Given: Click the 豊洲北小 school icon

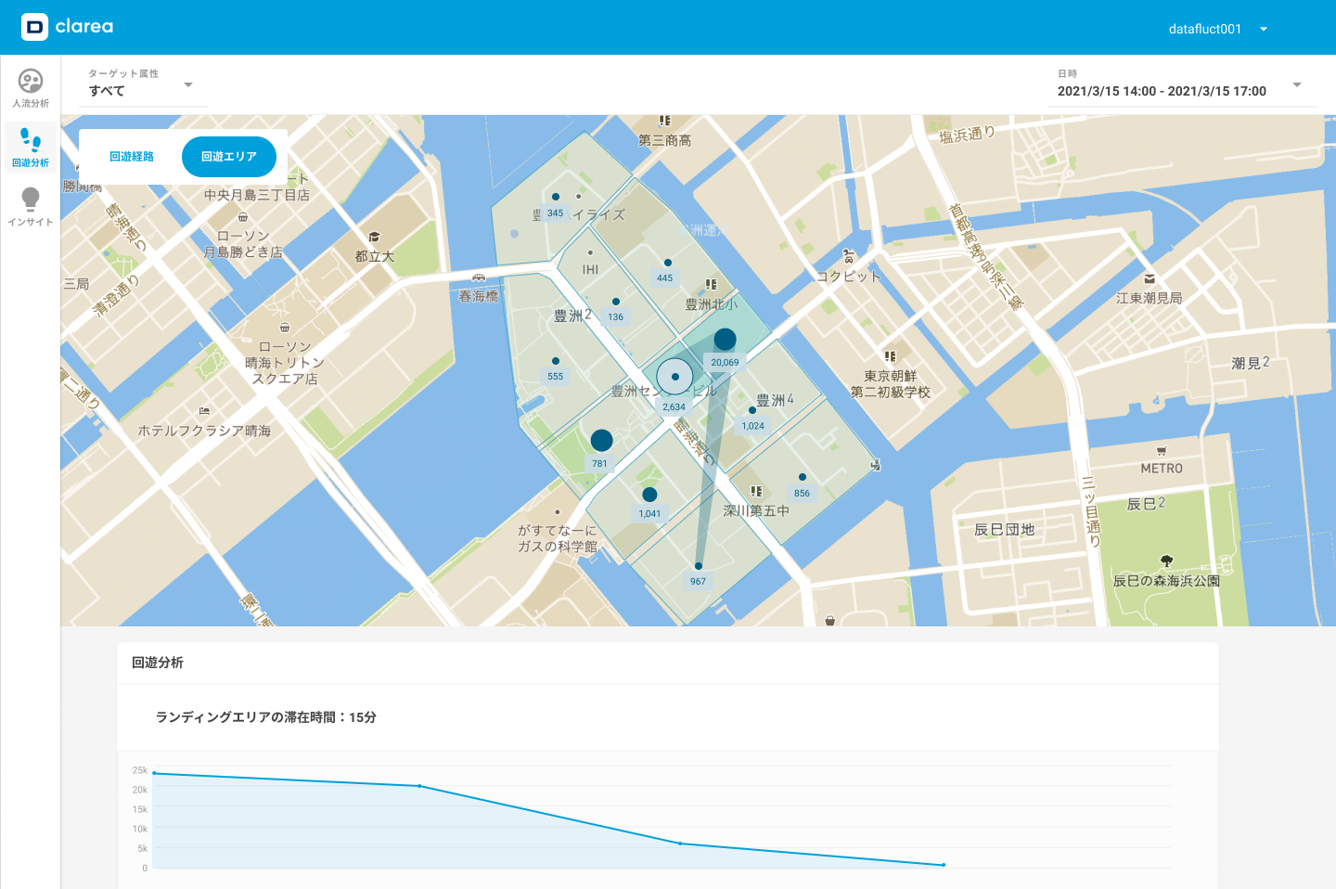Looking at the screenshot, I should pyautogui.click(x=712, y=285).
